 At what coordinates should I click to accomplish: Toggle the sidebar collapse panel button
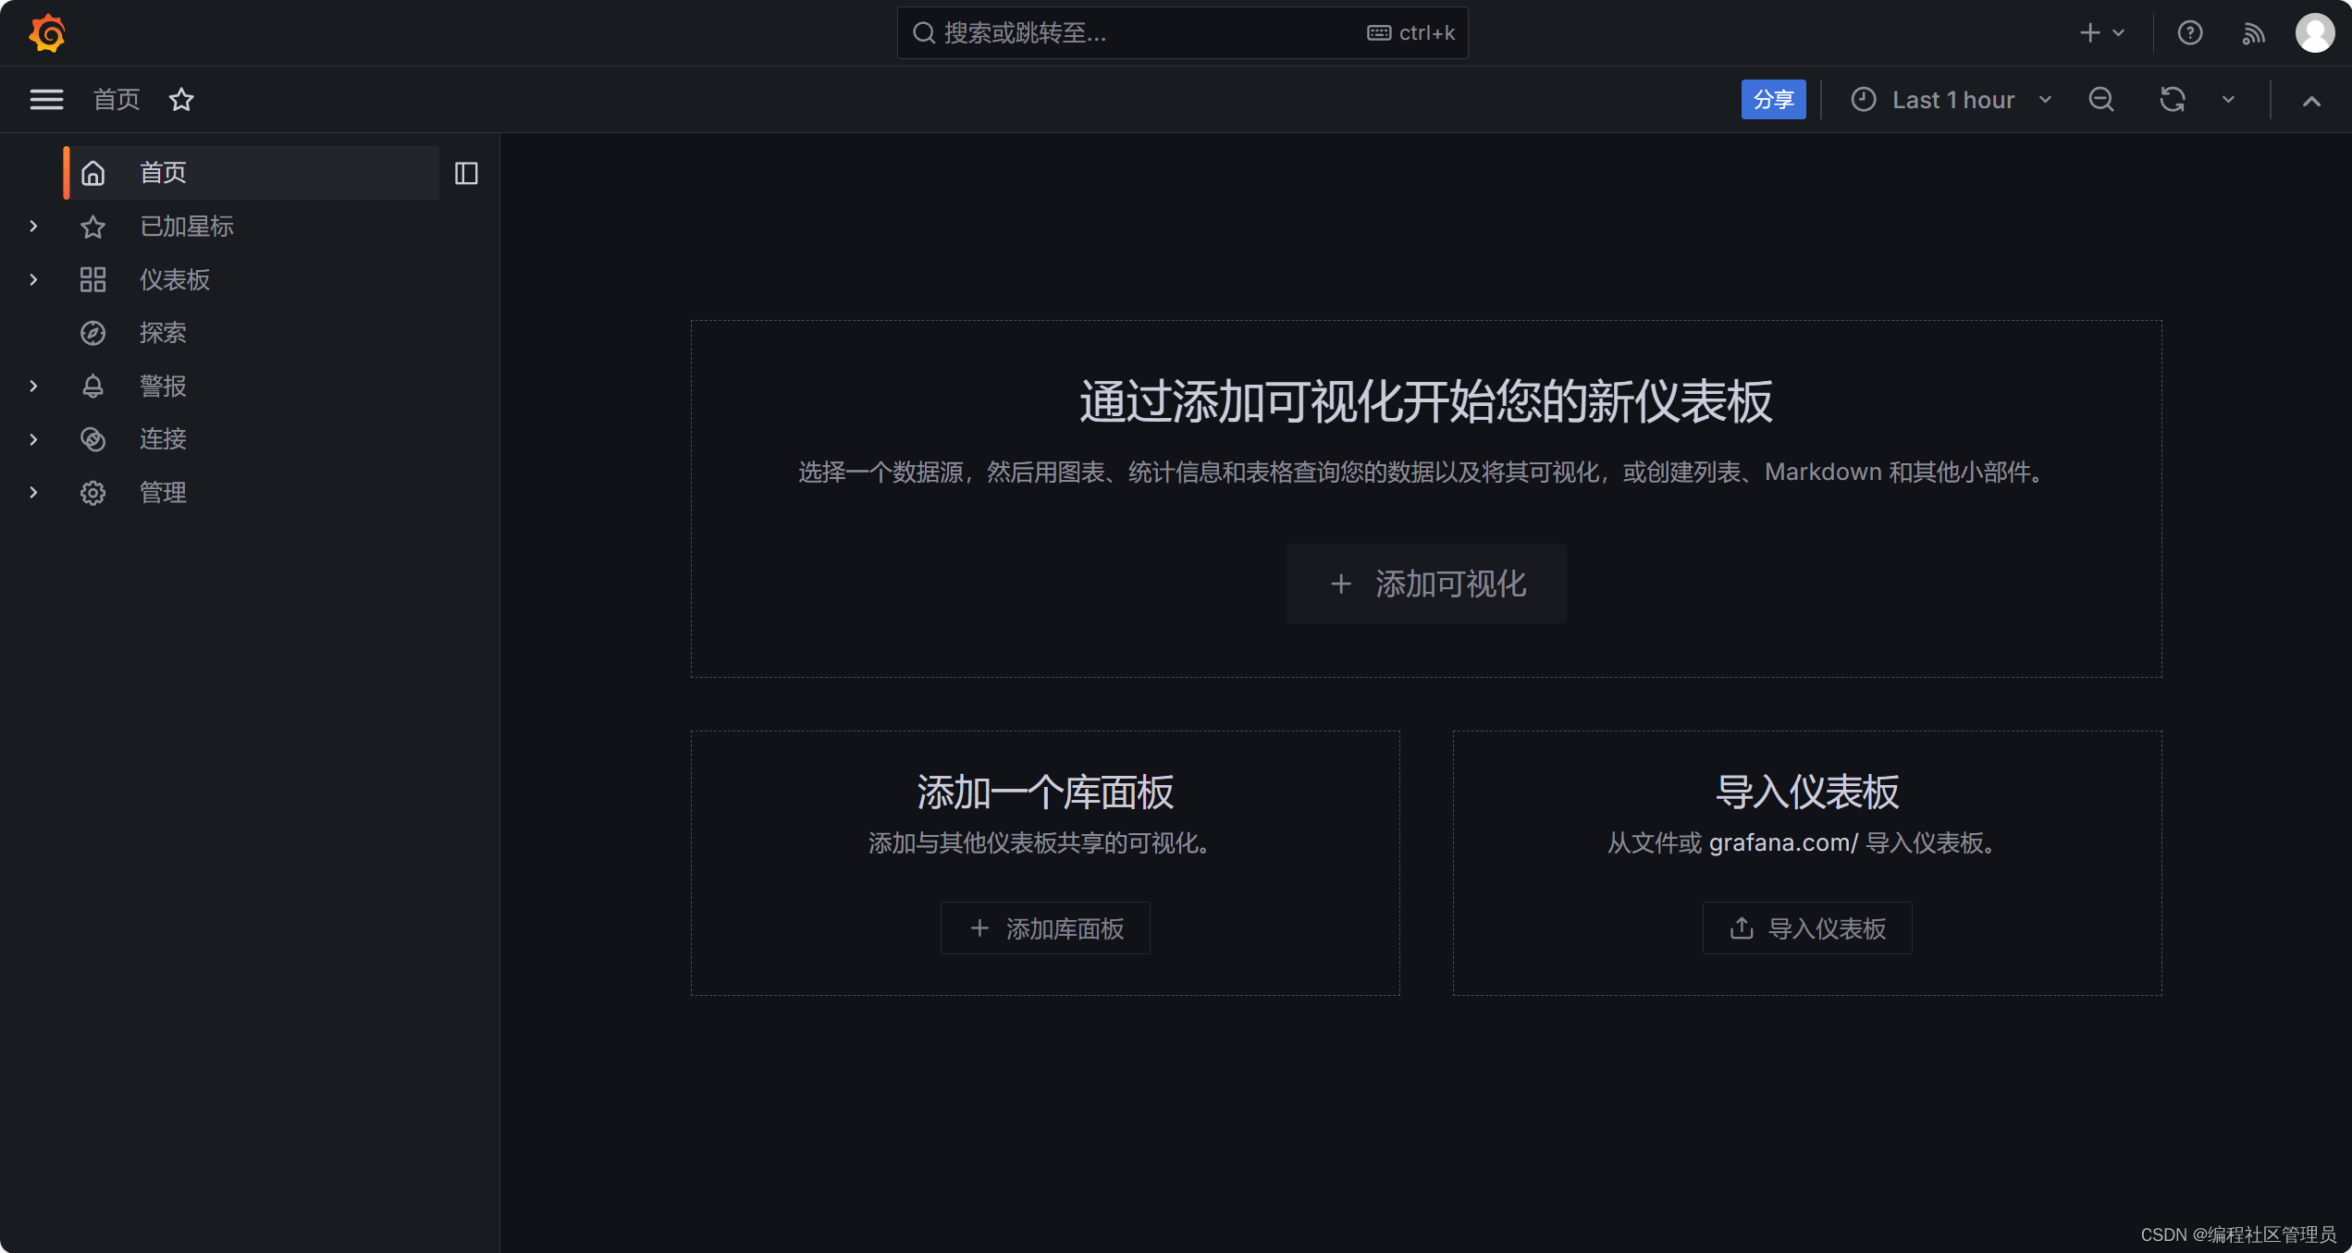pyautogui.click(x=467, y=173)
